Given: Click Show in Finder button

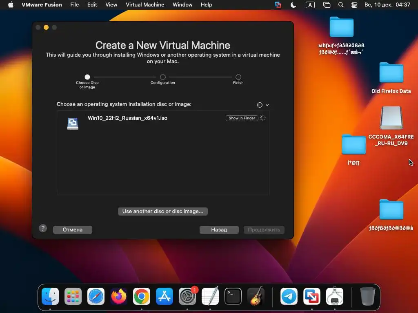Looking at the screenshot, I should click(242, 118).
